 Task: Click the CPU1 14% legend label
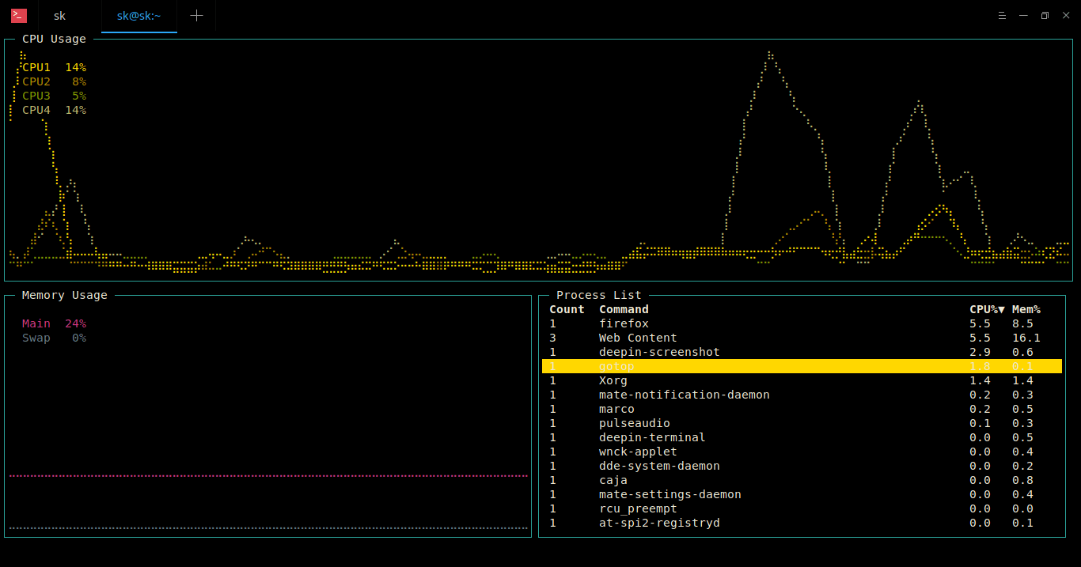pos(54,67)
